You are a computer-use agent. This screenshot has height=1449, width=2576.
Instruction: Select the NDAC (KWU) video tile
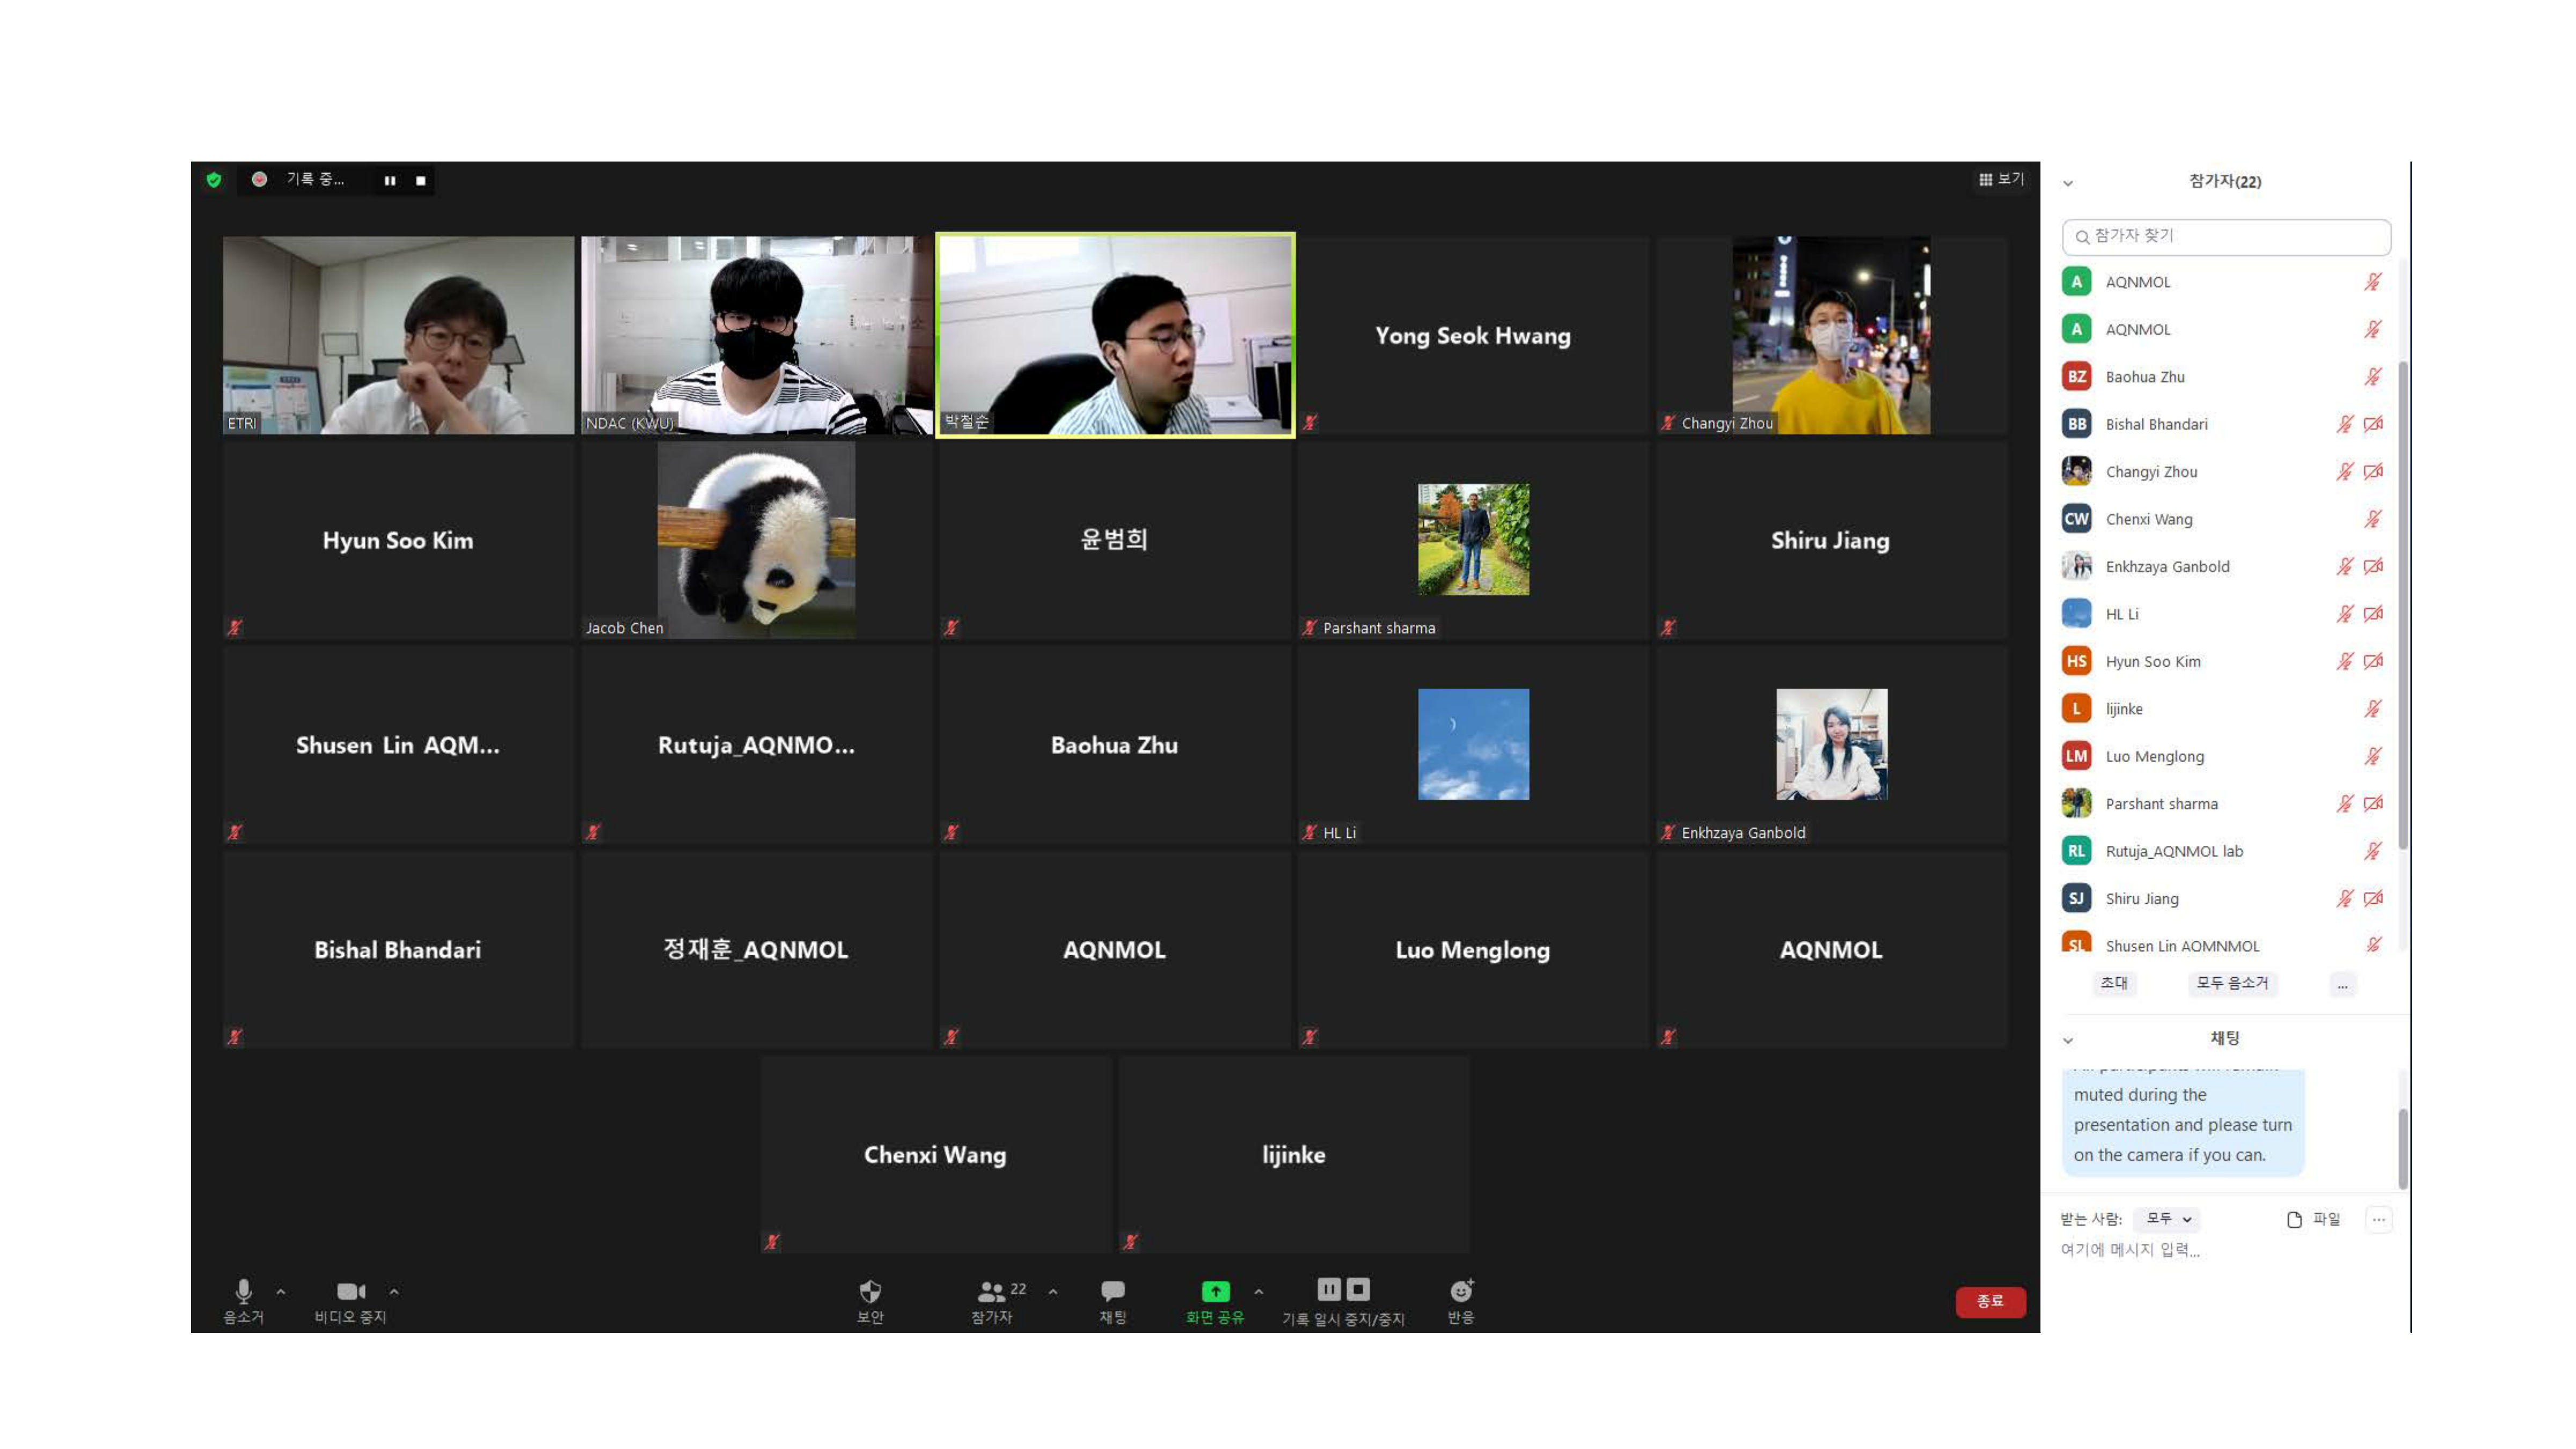click(756, 335)
